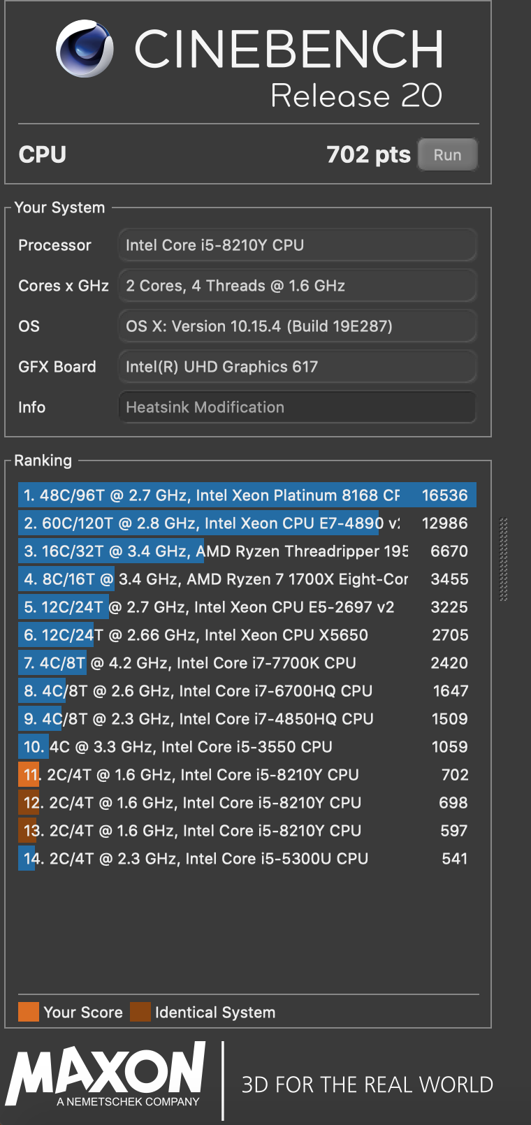The width and height of the screenshot is (531, 1125).
Task: Select ranking row 11 with score 702
Action: click(x=247, y=775)
